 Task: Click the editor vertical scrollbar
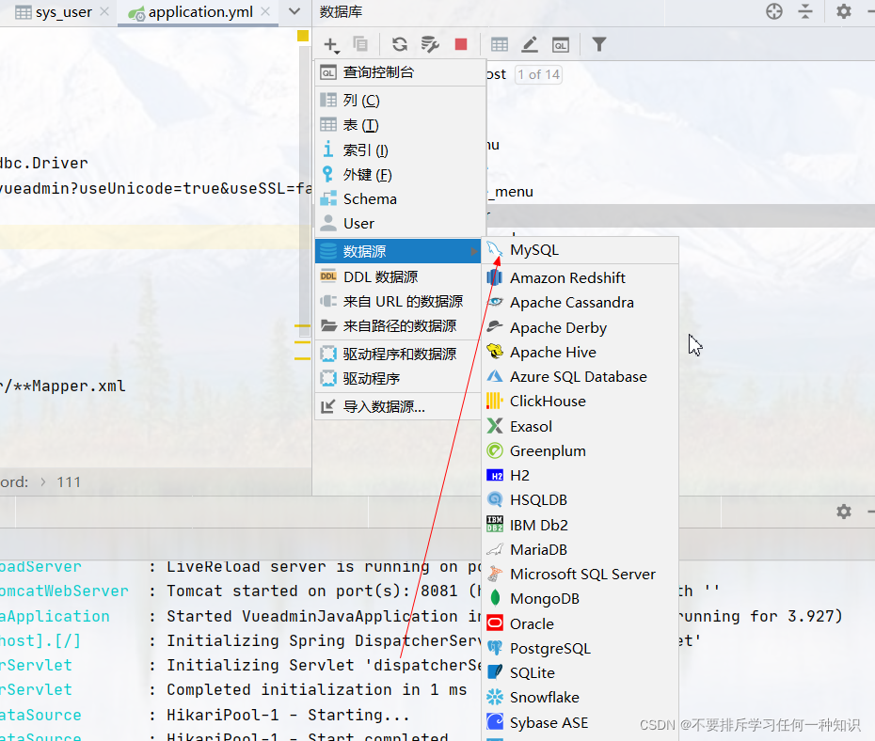click(x=305, y=190)
